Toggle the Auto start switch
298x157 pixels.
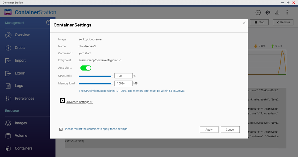[86, 68]
